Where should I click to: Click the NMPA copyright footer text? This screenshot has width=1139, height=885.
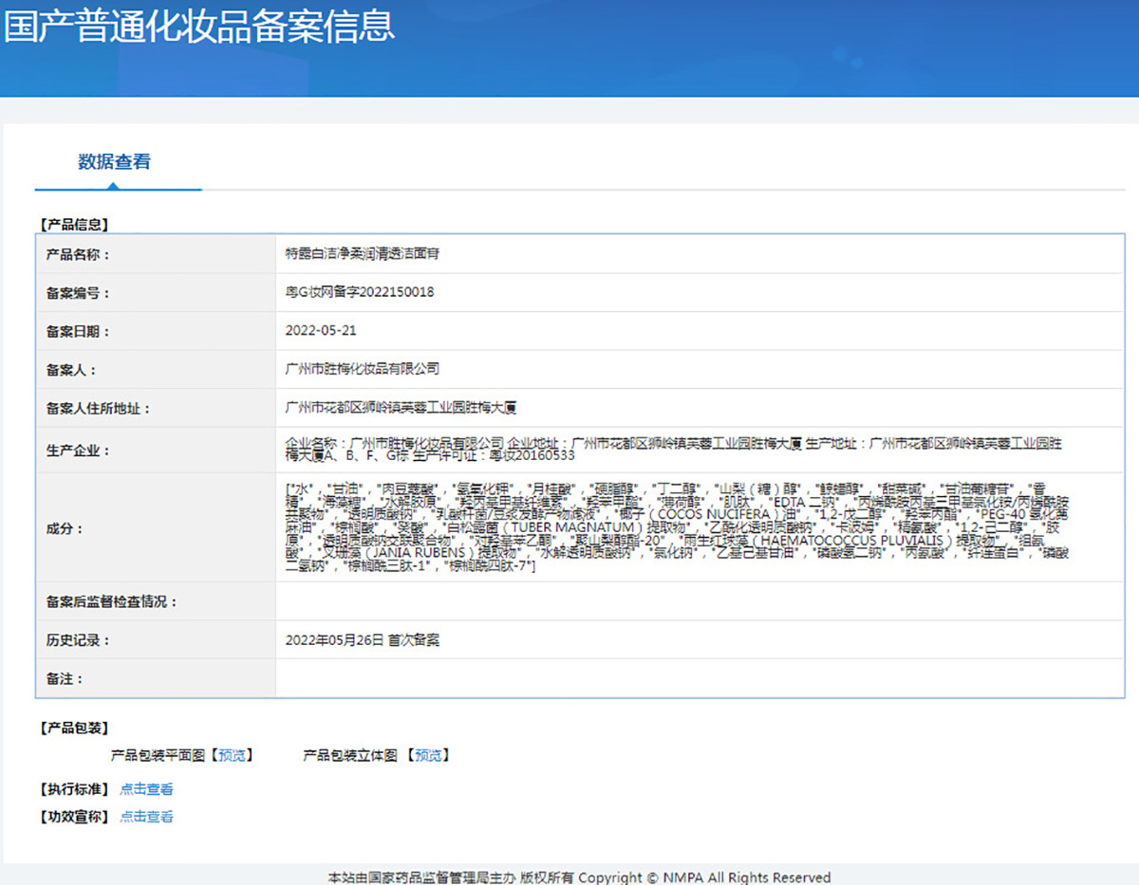point(579,877)
